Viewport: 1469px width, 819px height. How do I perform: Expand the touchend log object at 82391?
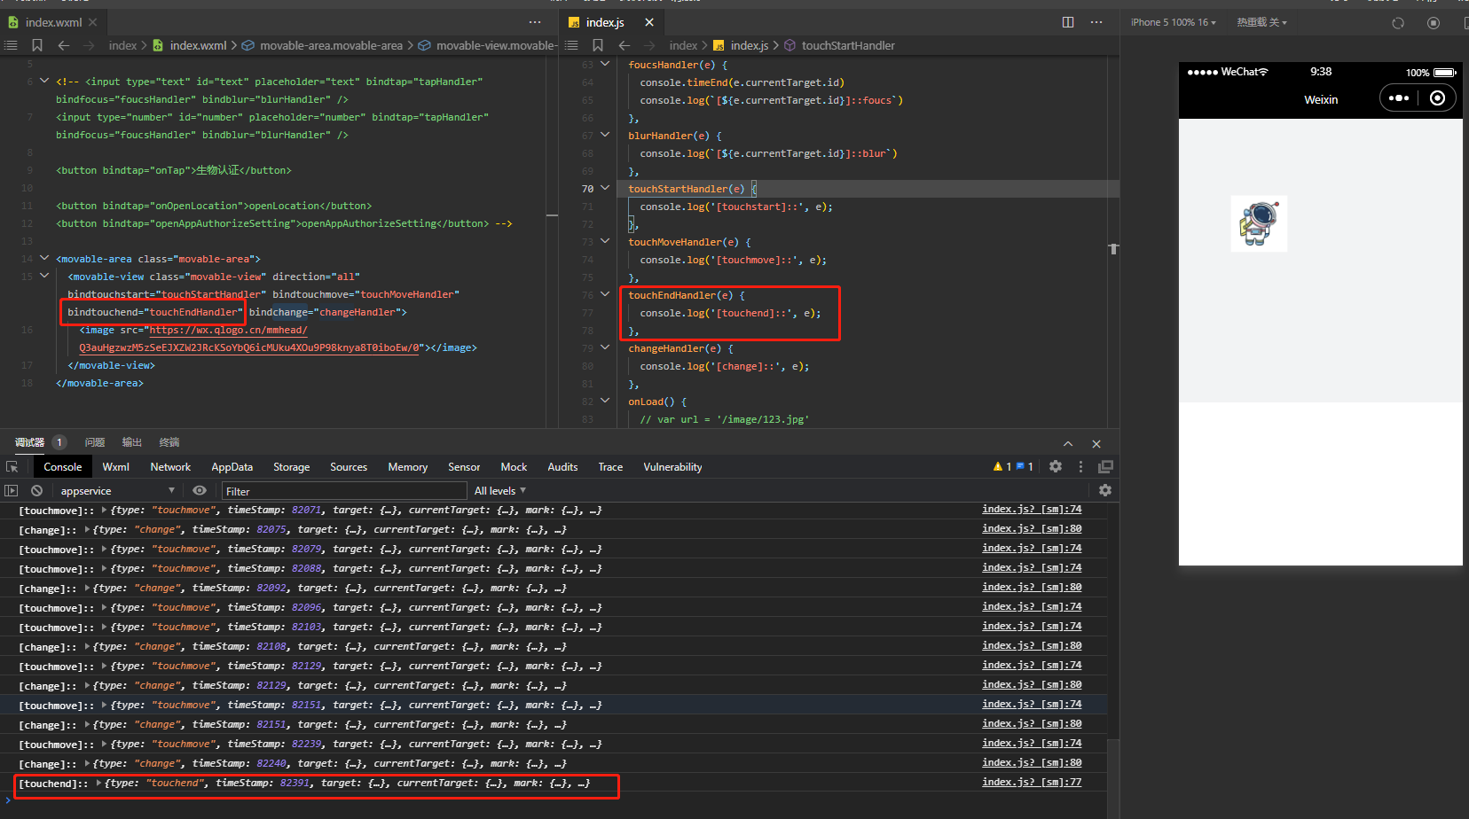pyautogui.click(x=98, y=783)
